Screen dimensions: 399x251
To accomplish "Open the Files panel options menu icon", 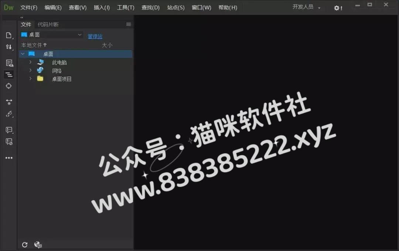I will point(129,24).
